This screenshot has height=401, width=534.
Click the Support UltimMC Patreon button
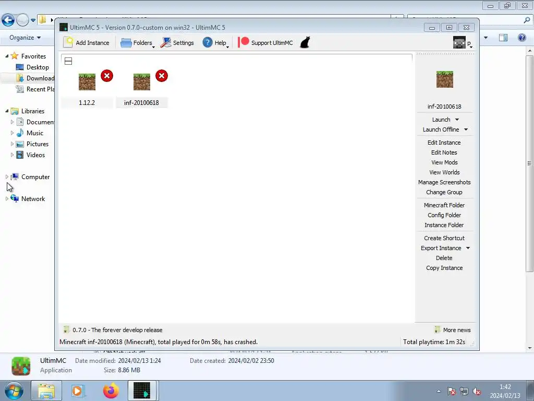[x=265, y=43]
